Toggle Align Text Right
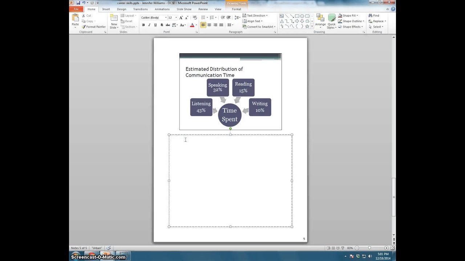 tap(215, 25)
